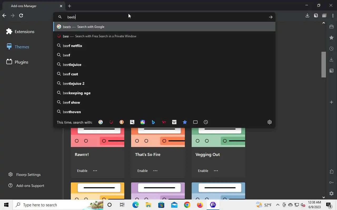Click the Vegging Out theme preview image
This screenshot has height=210, width=337.
tap(218, 137)
